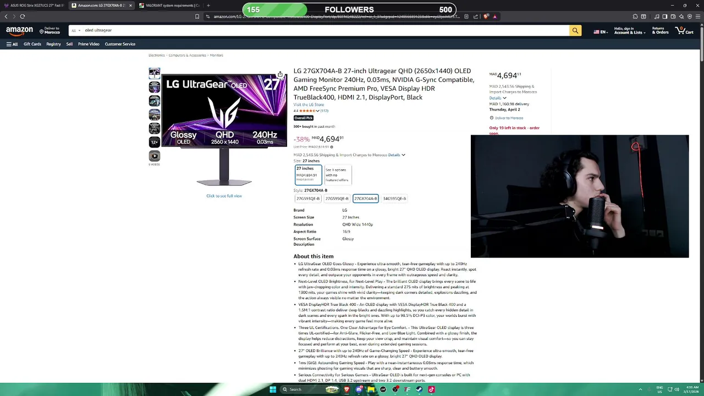704x396 pixels.
Task: Close the Amazon.com LG 27GX704A-B tab
Action: click(130, 5)
